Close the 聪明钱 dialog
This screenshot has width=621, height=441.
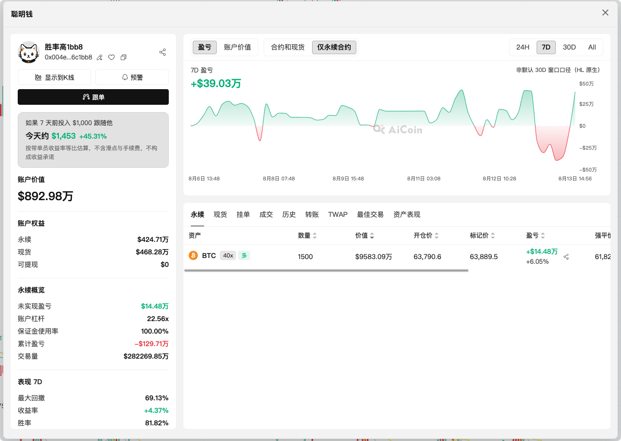(605, 13)
